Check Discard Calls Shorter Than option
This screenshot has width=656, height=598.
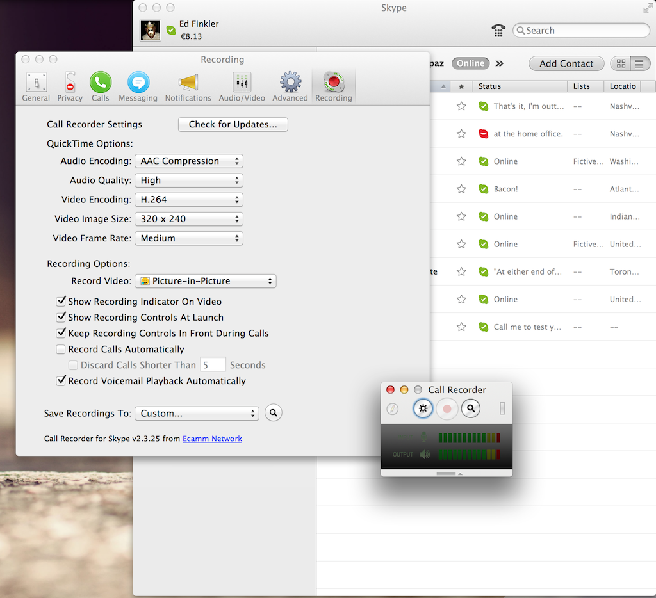tap(73, 365)
